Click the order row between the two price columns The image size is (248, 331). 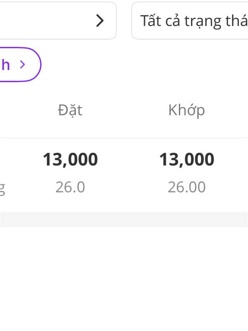[x=128, y=174]
